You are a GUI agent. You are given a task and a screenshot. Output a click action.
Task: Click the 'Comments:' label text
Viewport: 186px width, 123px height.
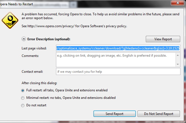coord(30,56)
